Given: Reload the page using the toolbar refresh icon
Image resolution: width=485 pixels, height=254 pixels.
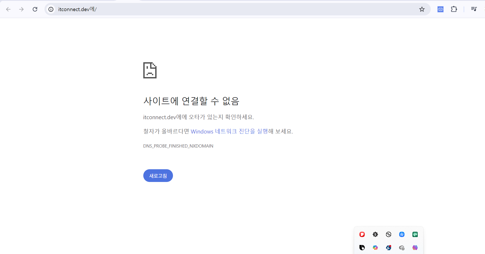Looking at the screenshot, I should (35, 9).
